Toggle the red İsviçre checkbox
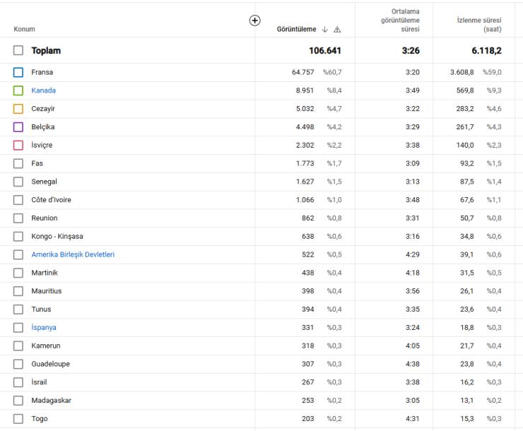Screen dimensions: 523x431 point(18,146)
